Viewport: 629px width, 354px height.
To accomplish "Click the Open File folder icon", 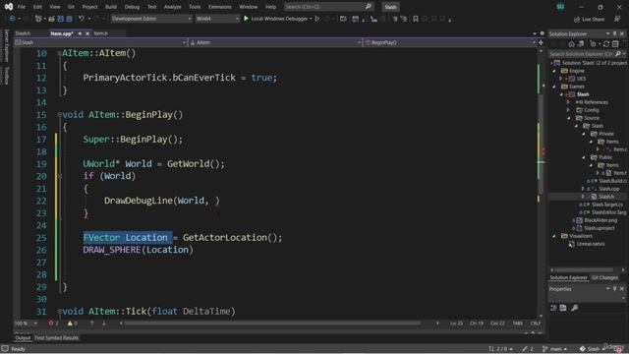I will pos(52,19).
